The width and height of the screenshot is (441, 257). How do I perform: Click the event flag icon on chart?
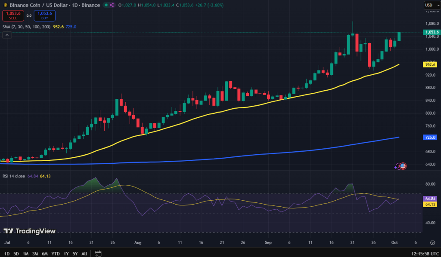(403, 166)
